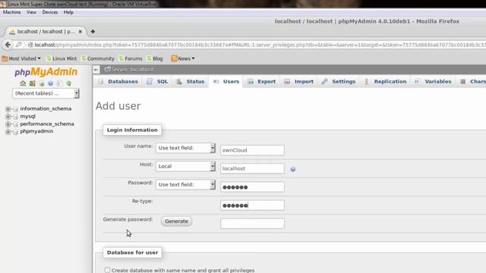Open the query window icon in sidebar

pyautogui.click(x=42, y=83)
